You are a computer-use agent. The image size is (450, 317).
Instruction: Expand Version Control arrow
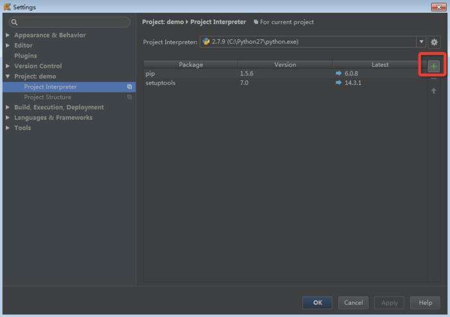click(x=8, y=66)
